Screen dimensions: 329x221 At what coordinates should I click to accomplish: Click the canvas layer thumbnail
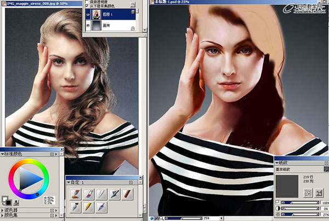[97, 25]
